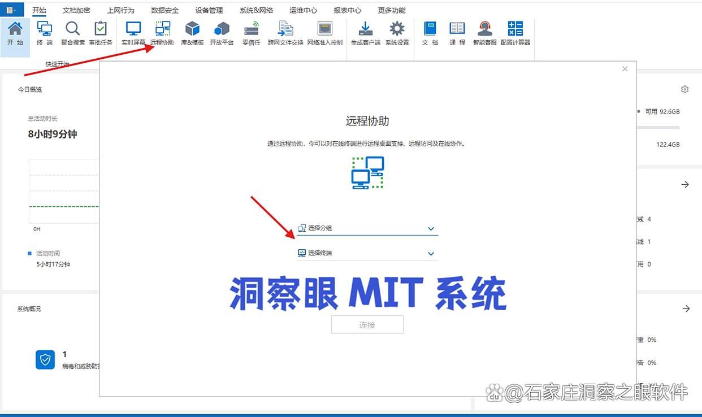702x417 pixels.
Task: Click the 远程协助 dialog title
Action: point(367,121)
